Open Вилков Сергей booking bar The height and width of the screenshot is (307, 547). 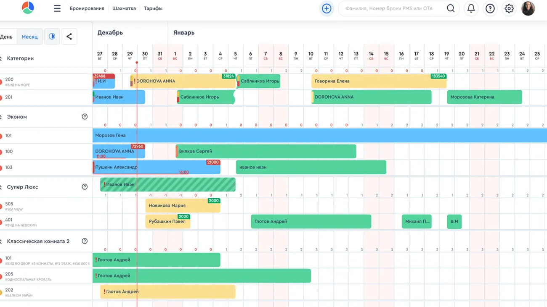pyautogui.click(x=266, y=151)
